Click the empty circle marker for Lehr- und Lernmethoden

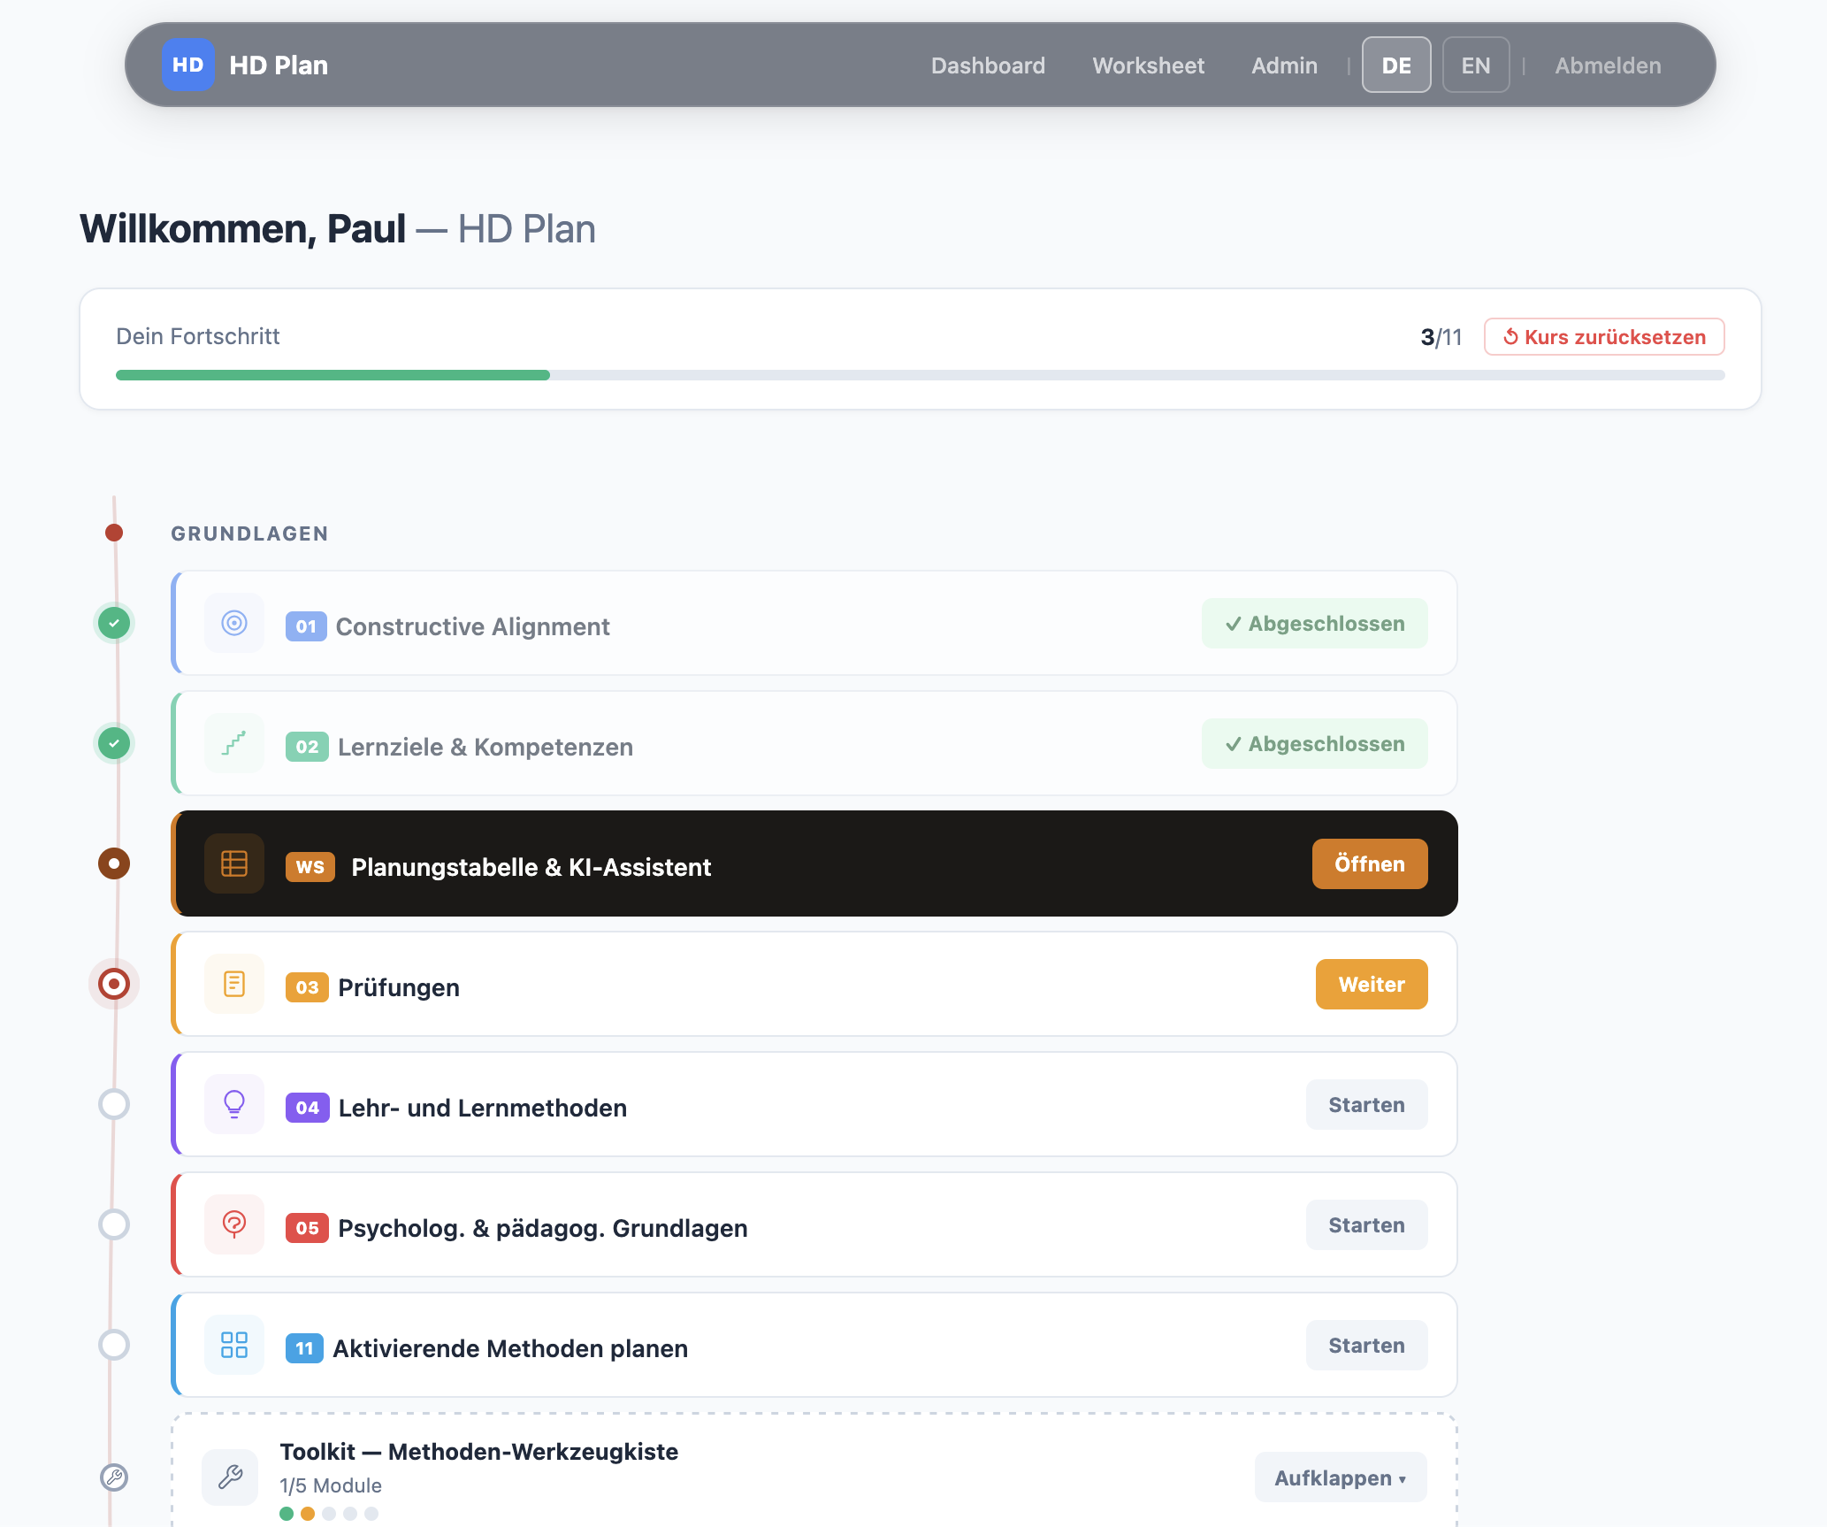[114, 1105]
